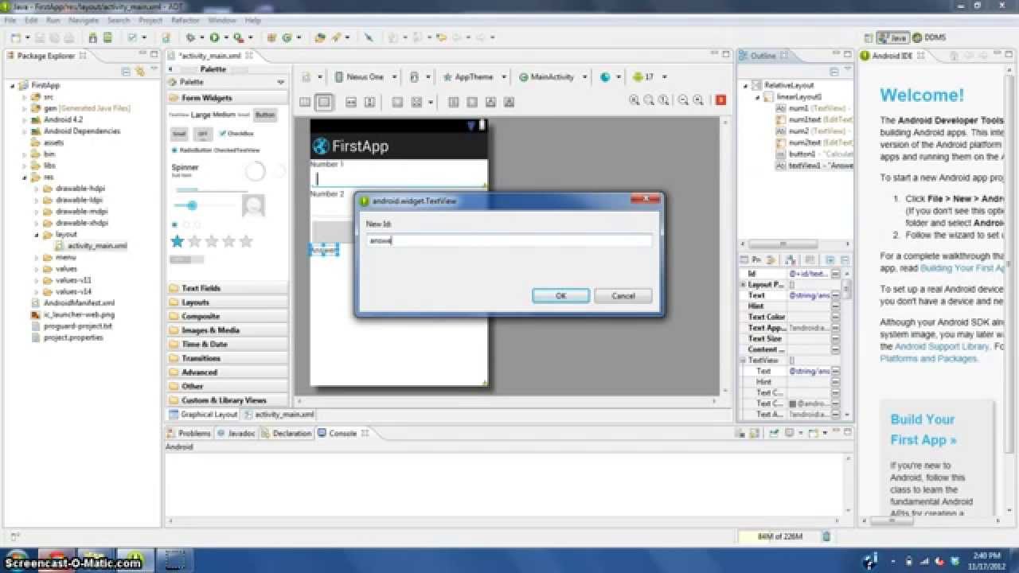Select button1 in the Outline tree
The width and height of the screenshot is (1019, 573).
814,154
